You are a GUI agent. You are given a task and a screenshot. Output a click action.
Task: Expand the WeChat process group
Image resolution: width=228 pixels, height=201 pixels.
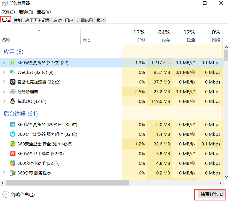coord(4,72)
